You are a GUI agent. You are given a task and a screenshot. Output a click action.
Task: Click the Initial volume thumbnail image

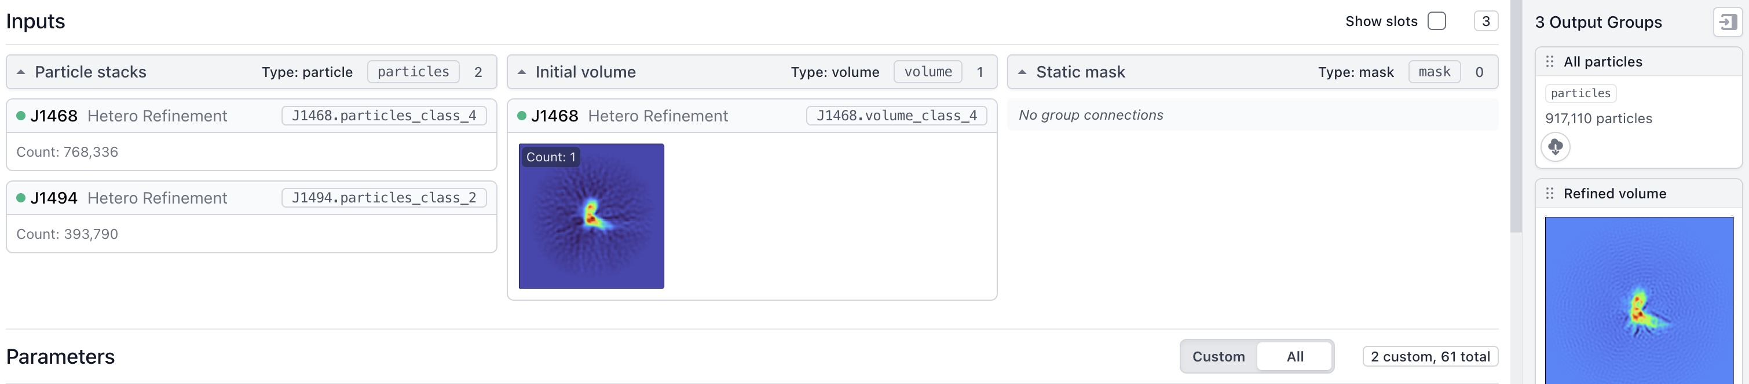click(591, 216)
